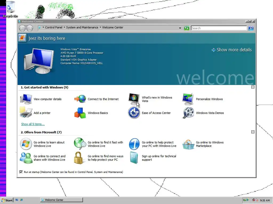
Task: Open Windows Vista Demos film reel icon
Action: tap(188, 113)
